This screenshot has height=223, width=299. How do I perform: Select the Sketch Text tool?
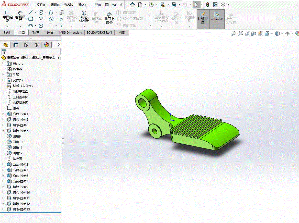point(61,19)
